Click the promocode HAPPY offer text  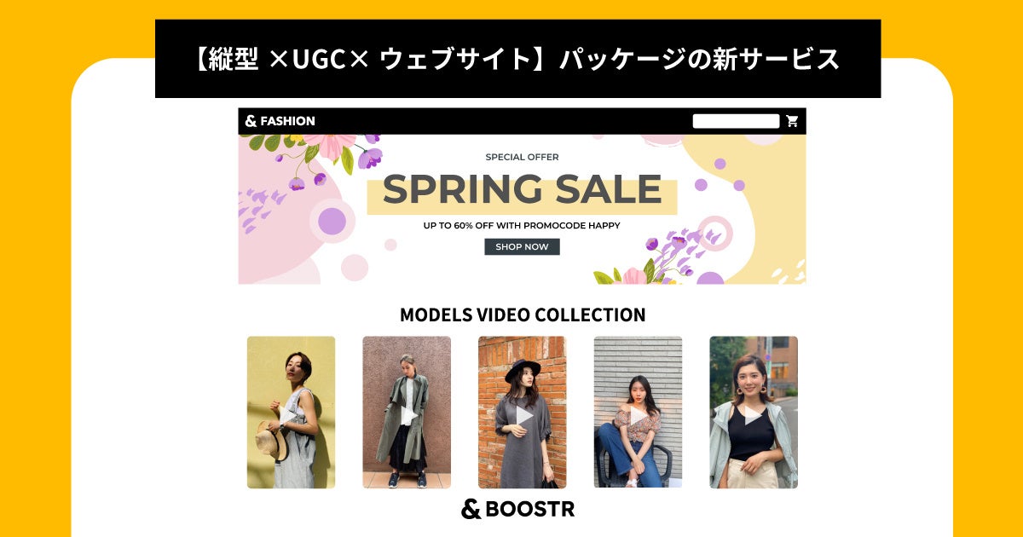click(x=522, y=226)
